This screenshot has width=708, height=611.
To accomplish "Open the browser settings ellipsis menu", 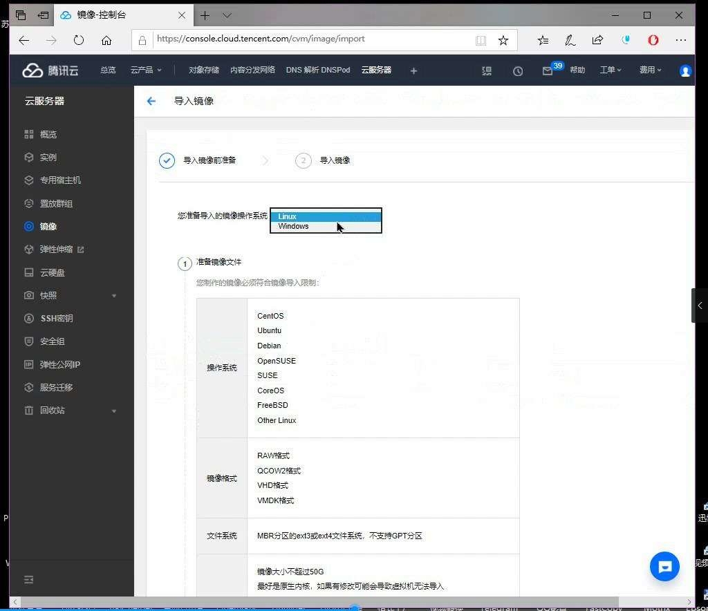I will (680, 41).
